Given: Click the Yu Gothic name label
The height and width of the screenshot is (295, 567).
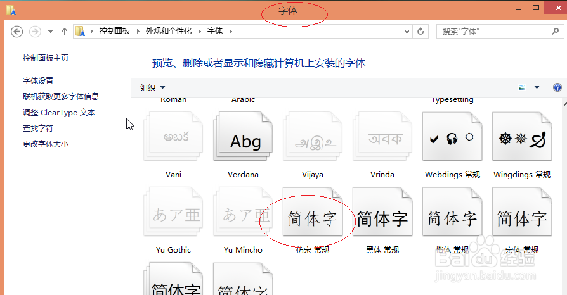Looking at the screenshot, I should point(173,250).
